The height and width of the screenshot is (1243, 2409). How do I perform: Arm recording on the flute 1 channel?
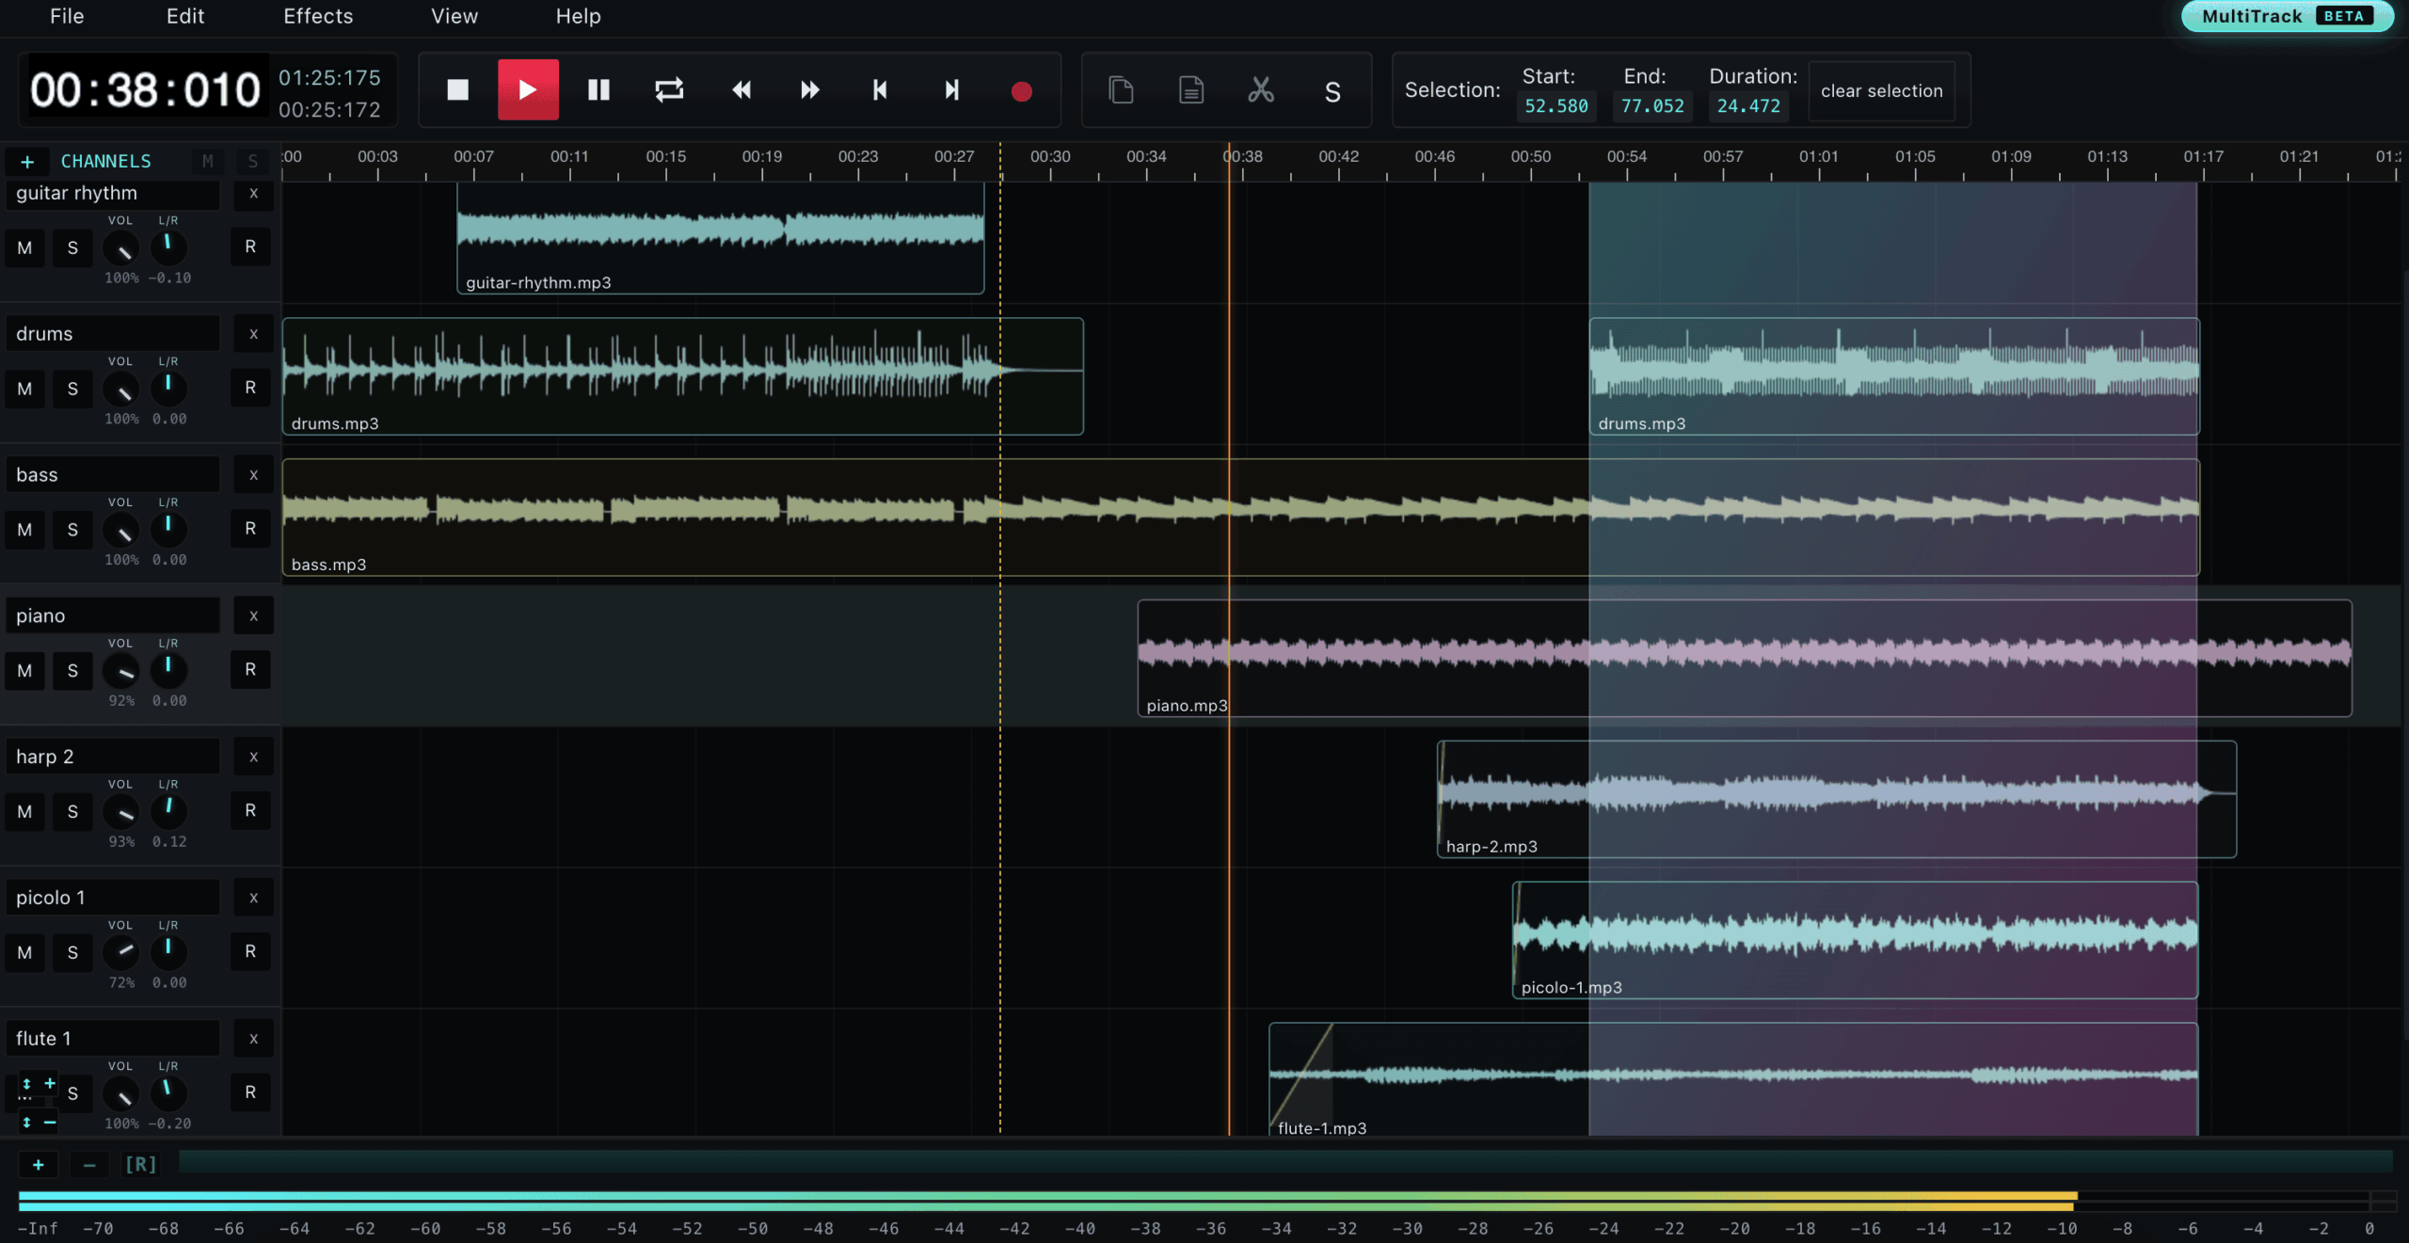(250, 1092)
